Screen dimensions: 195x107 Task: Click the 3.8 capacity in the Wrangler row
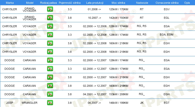point(70,103)
